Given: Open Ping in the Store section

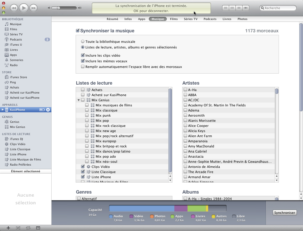Looking at the screenshot, I should [x=13, y=82].
